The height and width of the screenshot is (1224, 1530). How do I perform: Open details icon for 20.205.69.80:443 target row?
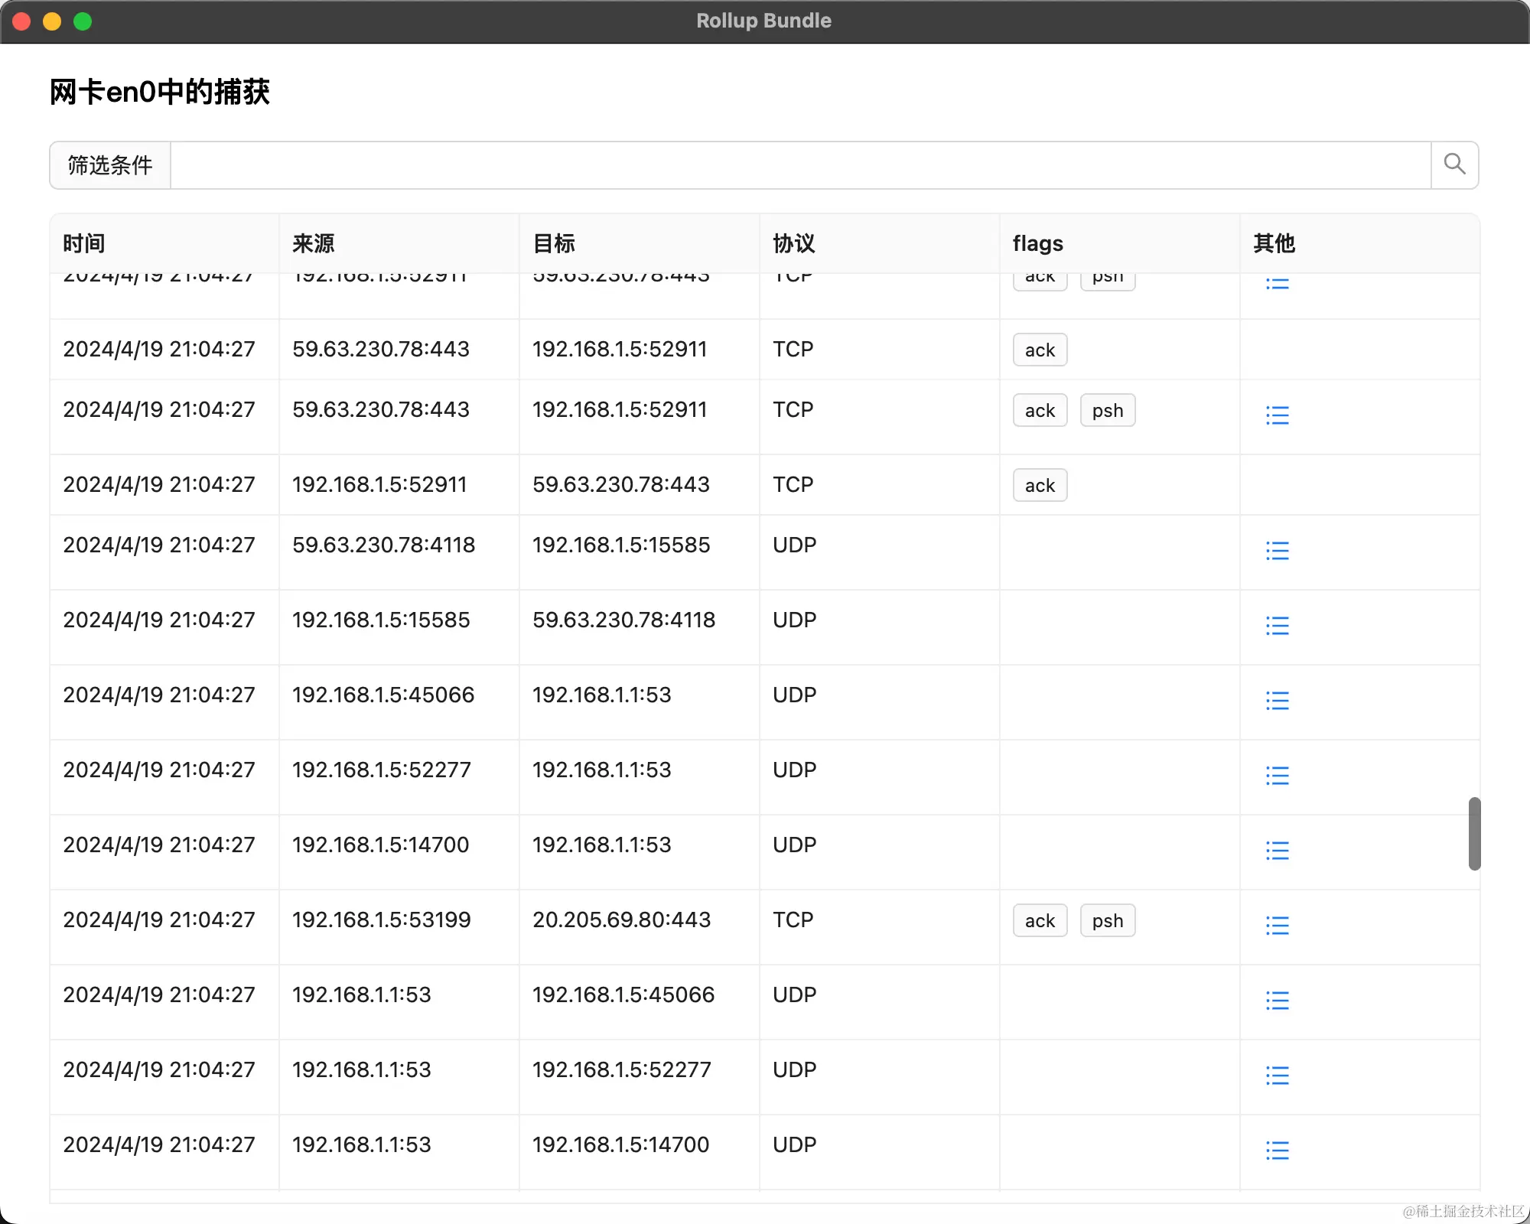click(1277, 926)
